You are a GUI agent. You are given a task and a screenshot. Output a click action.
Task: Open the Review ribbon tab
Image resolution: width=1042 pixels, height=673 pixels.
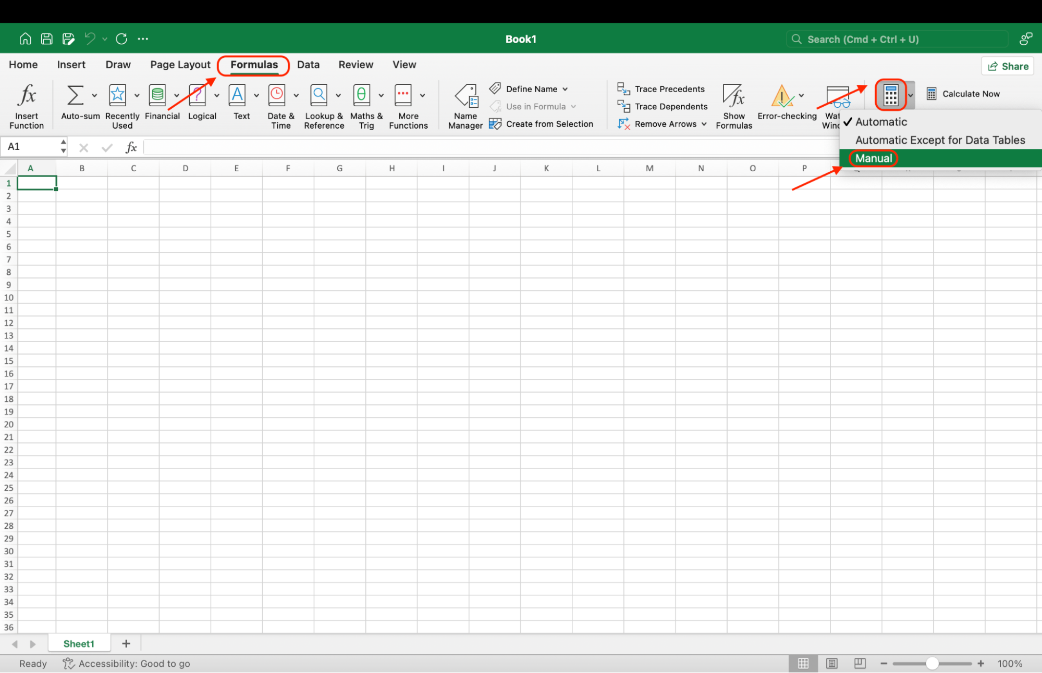coord(355,65)
